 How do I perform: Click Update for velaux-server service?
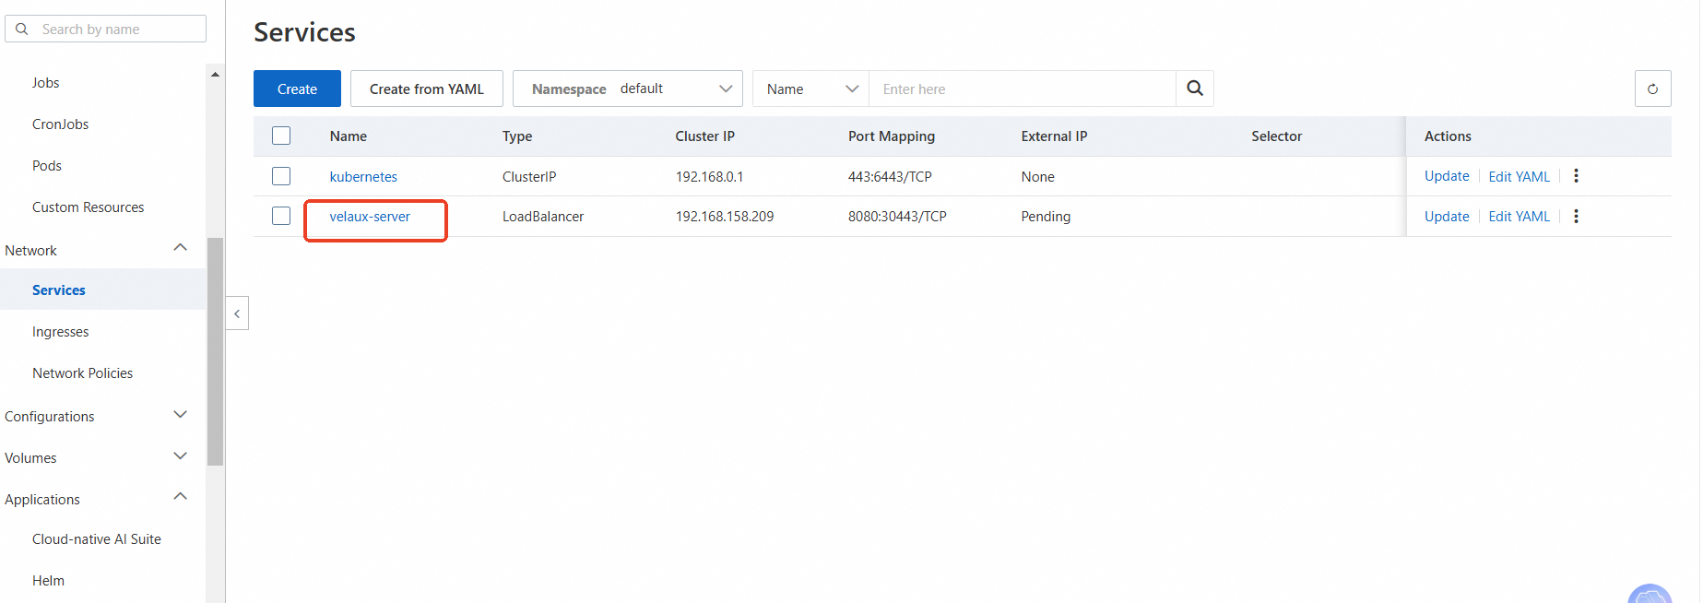tap(1447, 217)
